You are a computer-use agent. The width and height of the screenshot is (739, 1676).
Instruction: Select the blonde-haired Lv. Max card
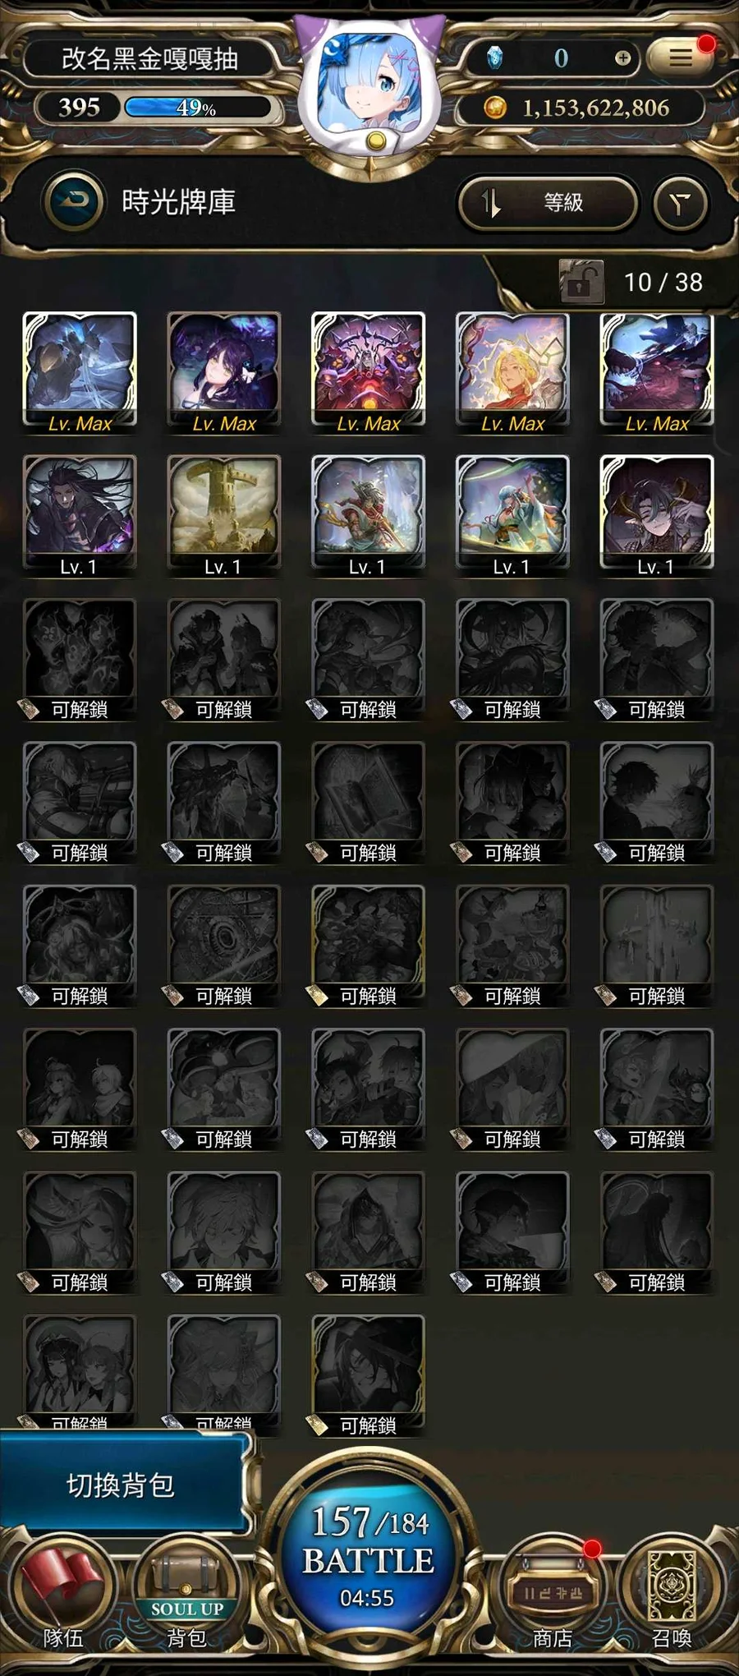(512, 373)
